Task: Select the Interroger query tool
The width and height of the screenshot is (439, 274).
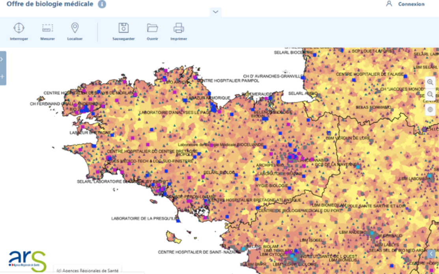Action: tap(19, 32)
